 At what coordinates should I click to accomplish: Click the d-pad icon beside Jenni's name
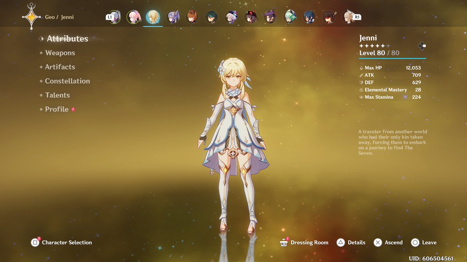(422, 46)
